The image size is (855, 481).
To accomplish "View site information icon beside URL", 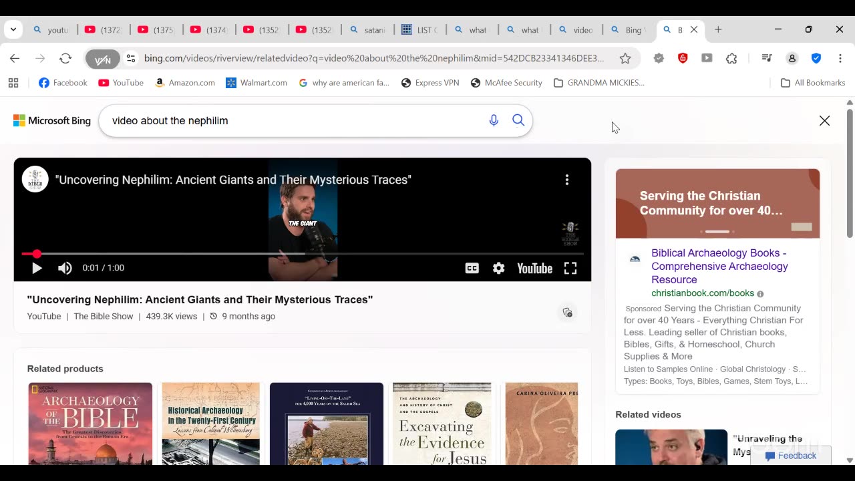I will click(131, 58).
